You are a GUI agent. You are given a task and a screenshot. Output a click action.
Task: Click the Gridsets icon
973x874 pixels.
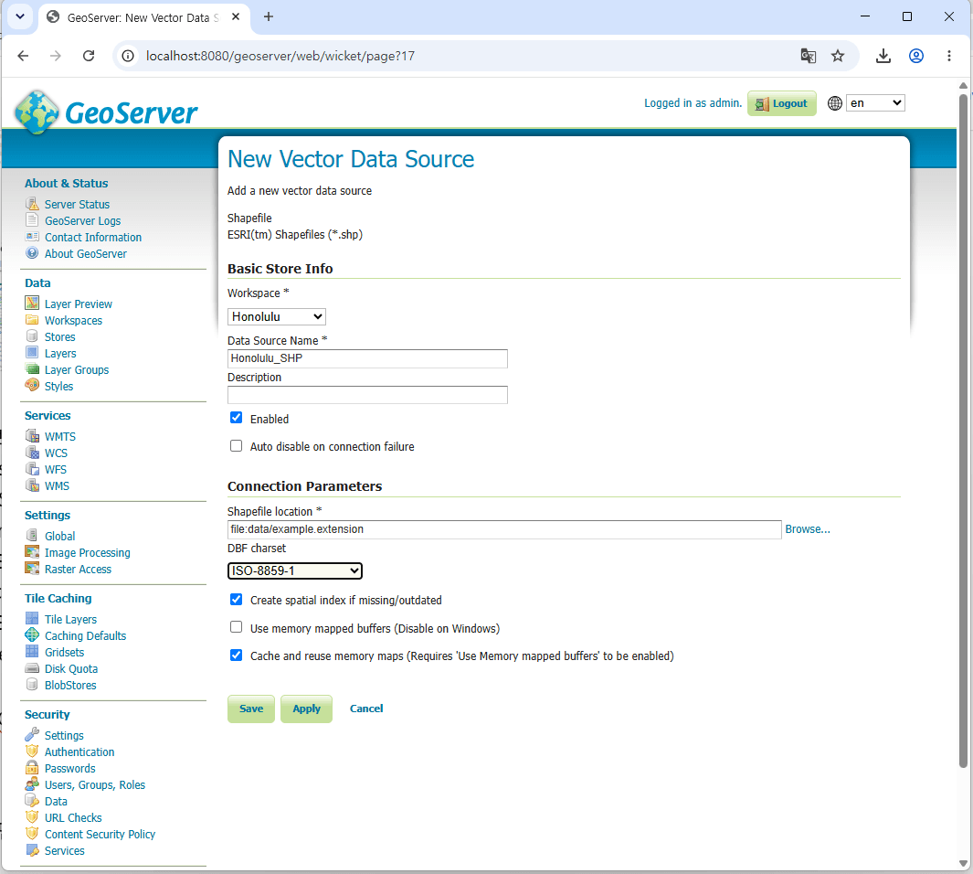click(x=32, y=651)
